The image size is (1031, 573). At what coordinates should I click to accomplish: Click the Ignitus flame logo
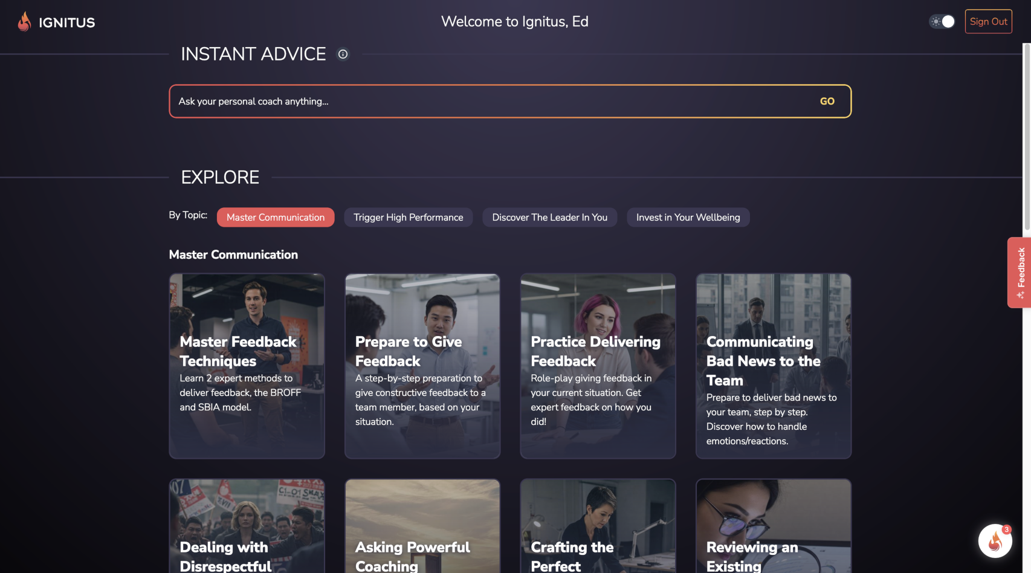click(24, 22)
